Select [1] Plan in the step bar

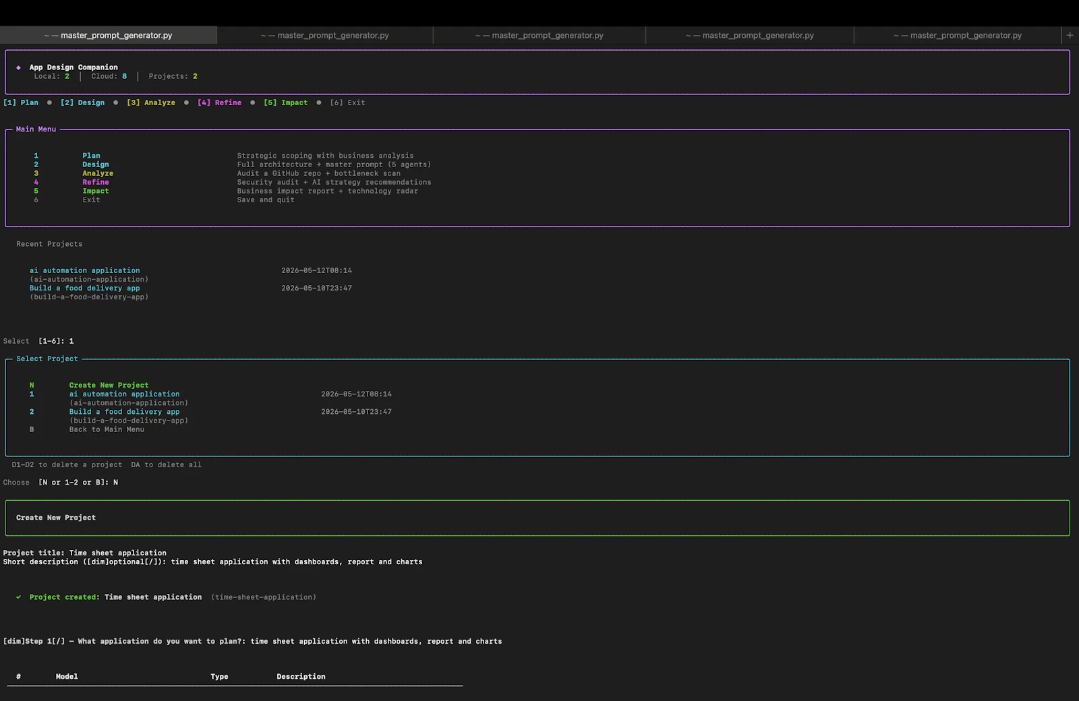pyautogui.click(x=21, y=102)
